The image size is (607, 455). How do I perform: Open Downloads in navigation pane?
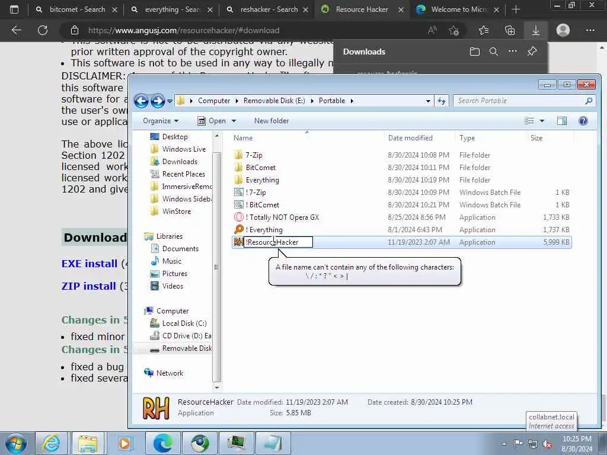point(180,161)
